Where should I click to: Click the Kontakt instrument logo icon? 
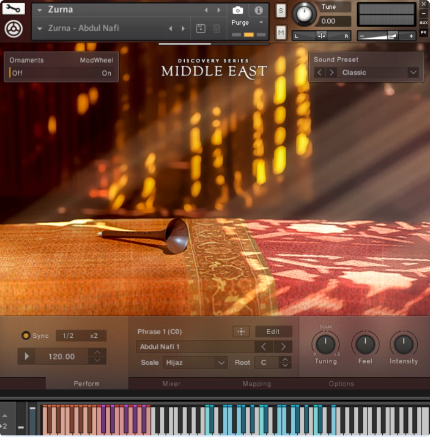coord(13,29)
